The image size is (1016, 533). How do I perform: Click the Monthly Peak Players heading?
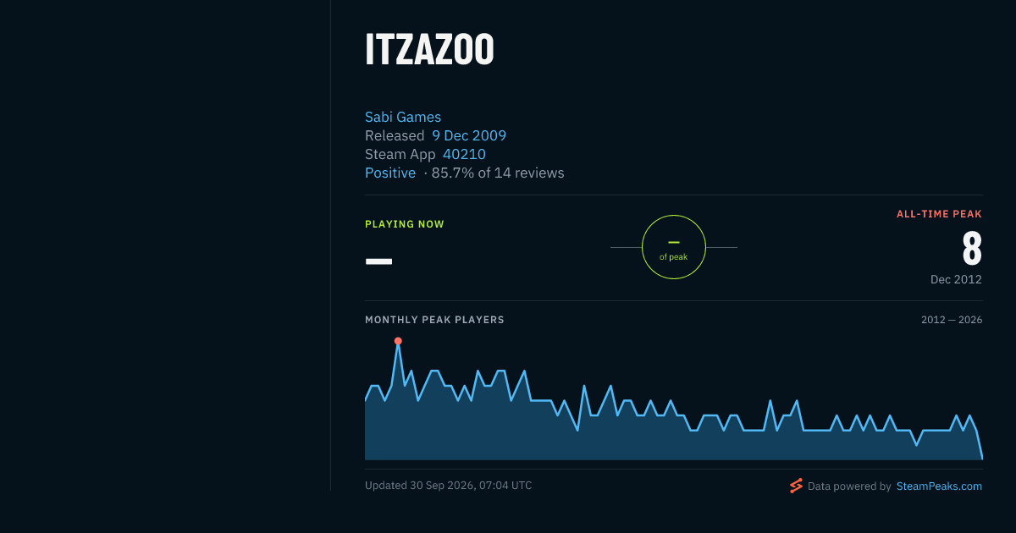(x=434, y=320)
